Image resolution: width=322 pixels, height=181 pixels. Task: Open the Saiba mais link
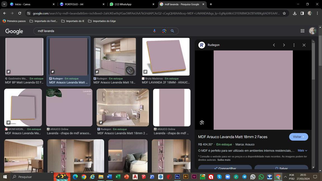(x=224, y=160)
